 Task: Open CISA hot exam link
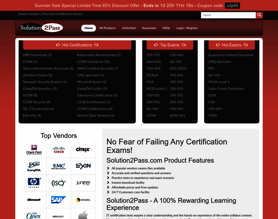(x=212, y=95)
